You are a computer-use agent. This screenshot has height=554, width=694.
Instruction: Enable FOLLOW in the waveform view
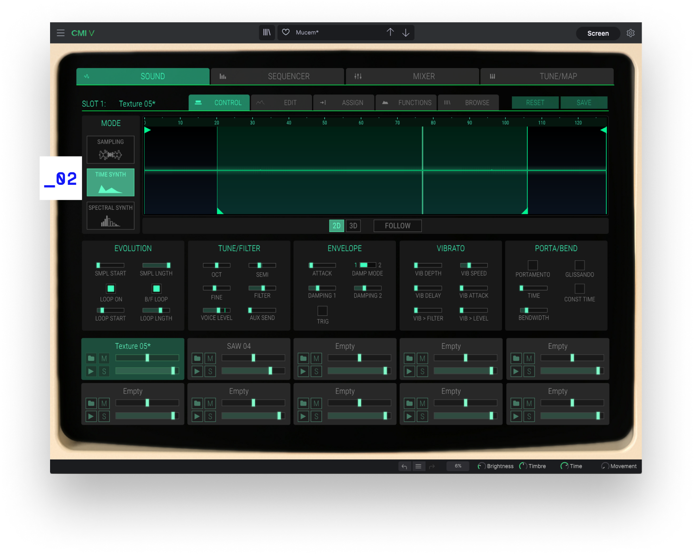(397, 226)
